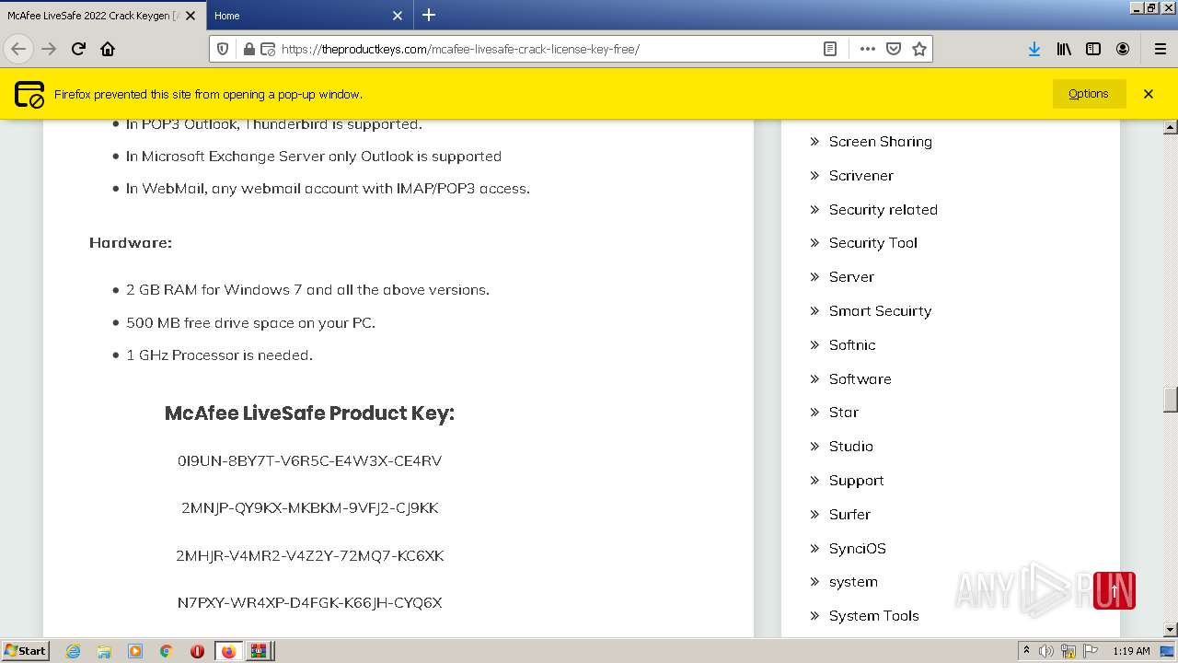Open the Action Center flag icon
Viewport: 1178px width, 663px height.
click(x=1090, y=651)
